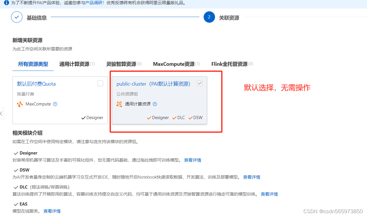This screenshot has height=216, width=367.
Task: Click the DLC (算法训练/容器训练) heading
Action: point(45,187)
